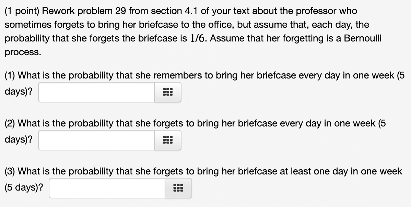Click the keypad icon beside the third answer box

tap(178, 188)
